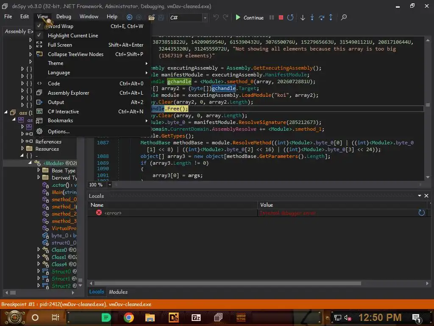Choose Collapse TreeView Nodes
This screenshot has width=434, height=326.
click(x=92, y=54)
